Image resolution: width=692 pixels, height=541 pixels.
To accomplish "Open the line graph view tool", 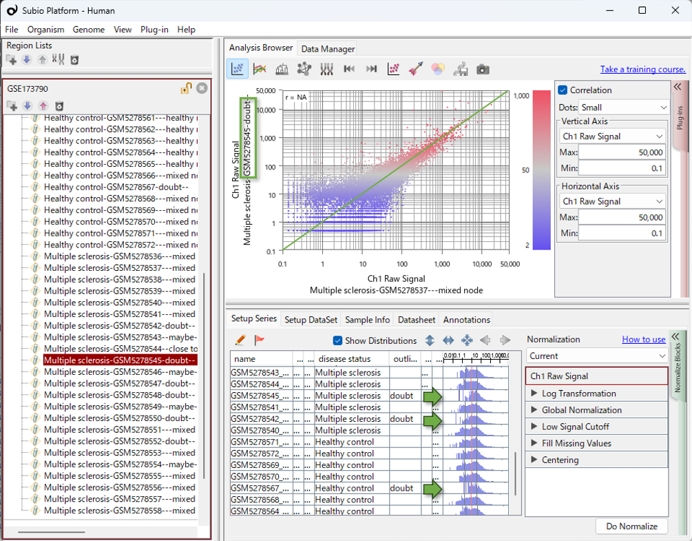I will 260,68.
